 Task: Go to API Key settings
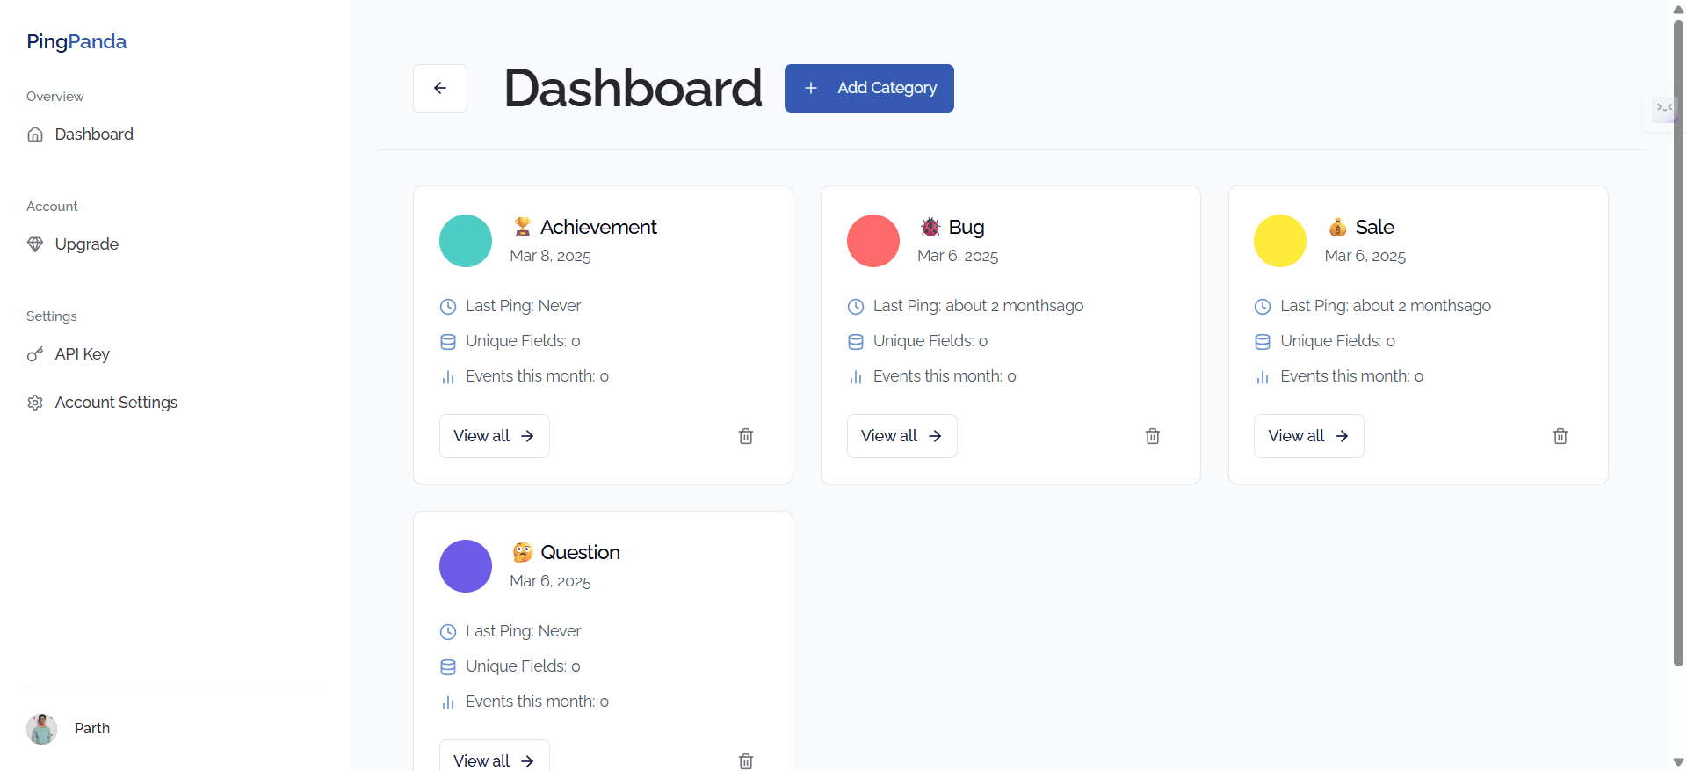click(82, 354)
